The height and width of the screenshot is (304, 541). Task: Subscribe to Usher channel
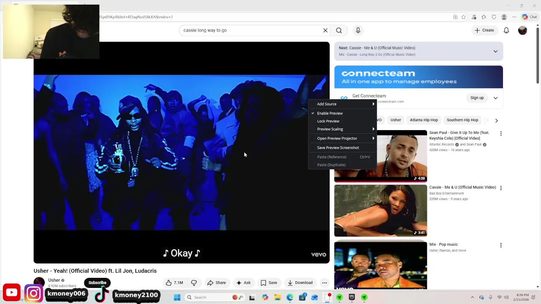click(x=97, y=283)
